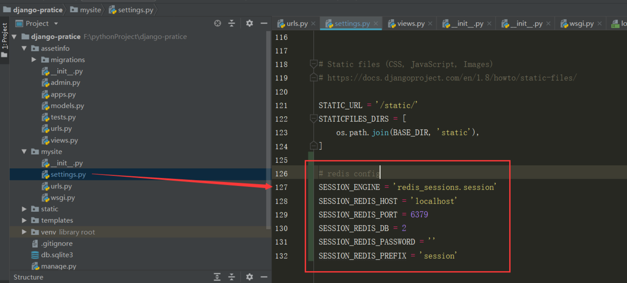This screenshot has height=283, width=627.
Task: Hide the Structure panel
Action: tap(263, 277)
